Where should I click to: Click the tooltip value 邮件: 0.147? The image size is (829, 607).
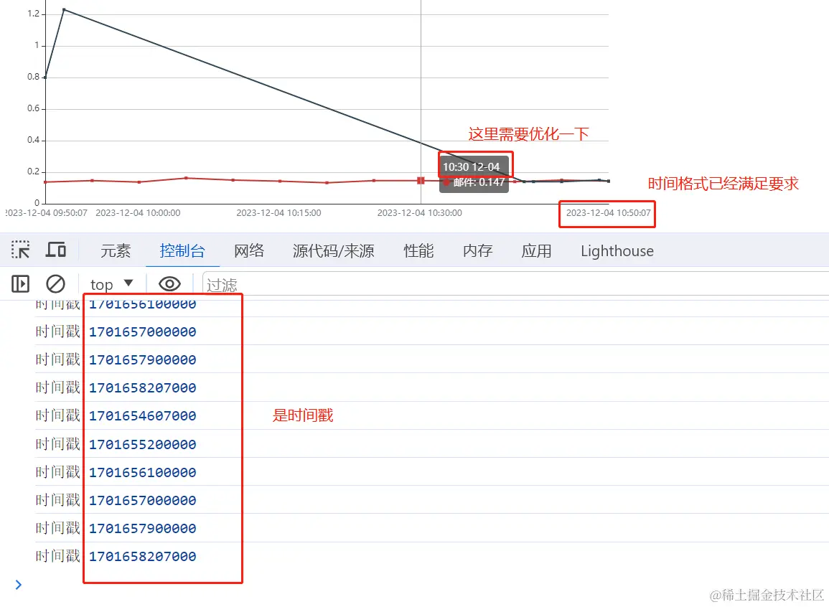(x=479, y=182)
